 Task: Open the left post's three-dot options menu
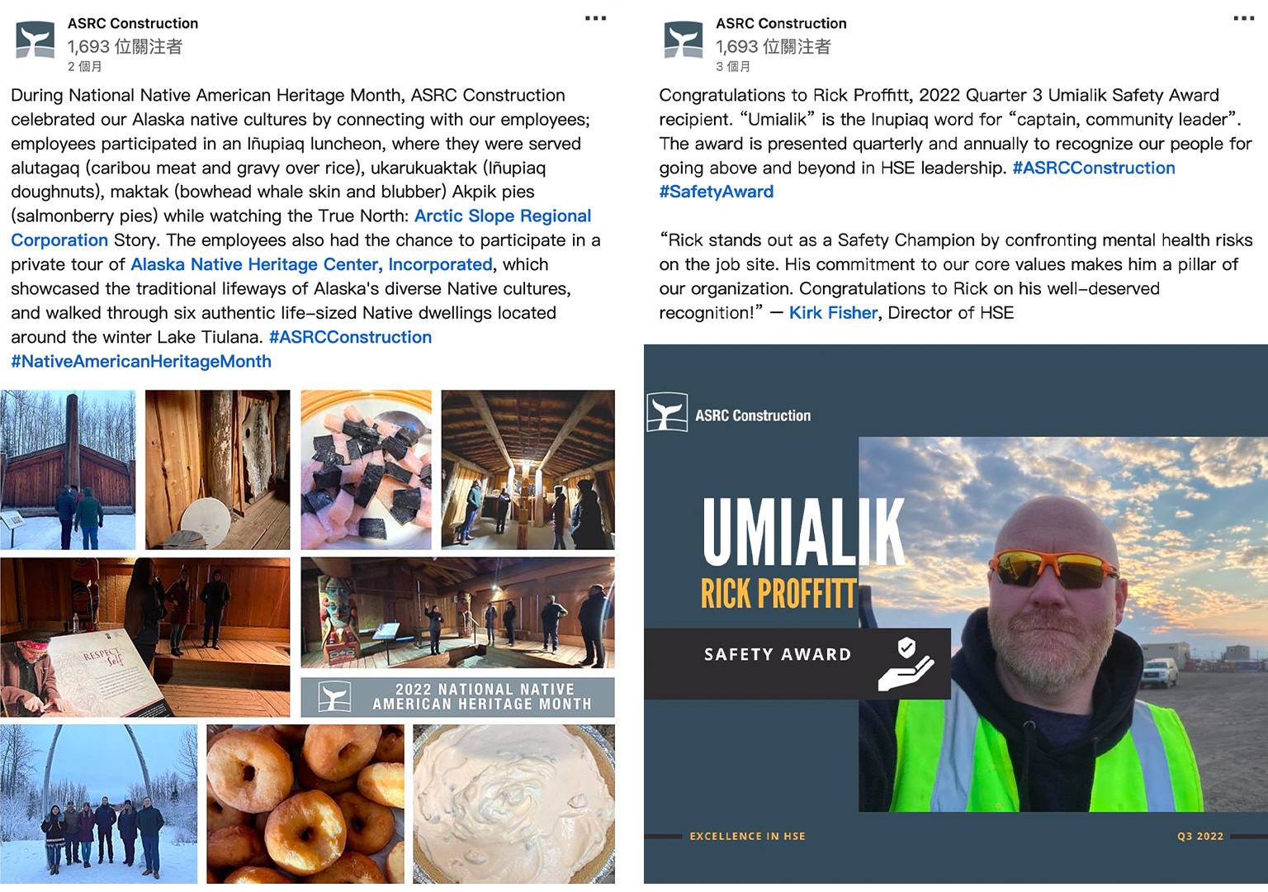click(x=595, y=18)
